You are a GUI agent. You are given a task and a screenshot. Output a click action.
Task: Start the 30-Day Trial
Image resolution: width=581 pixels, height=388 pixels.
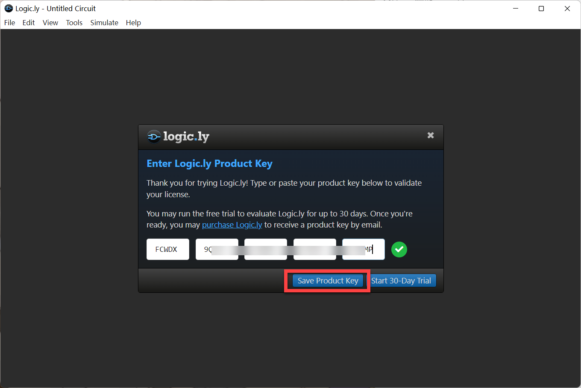tap(401, 280)
